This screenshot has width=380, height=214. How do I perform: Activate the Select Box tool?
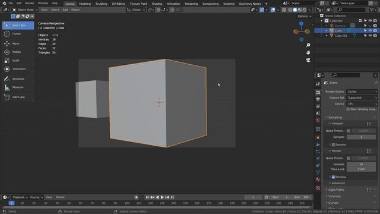point(18,26)
